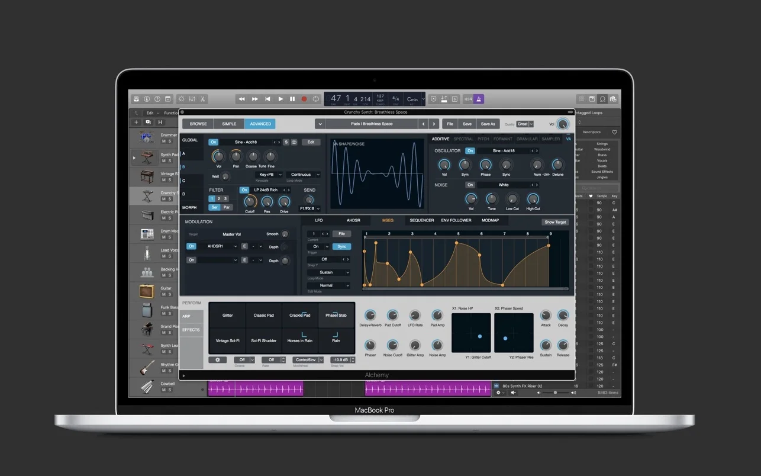
Task: Click the Cowbell track instrument icon
Action: click(147, 385)
